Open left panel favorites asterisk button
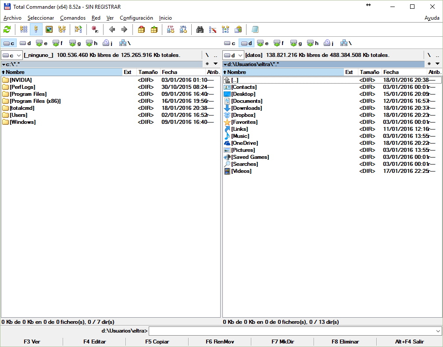Viewport: 443px width, 347px height. (207, 64)
